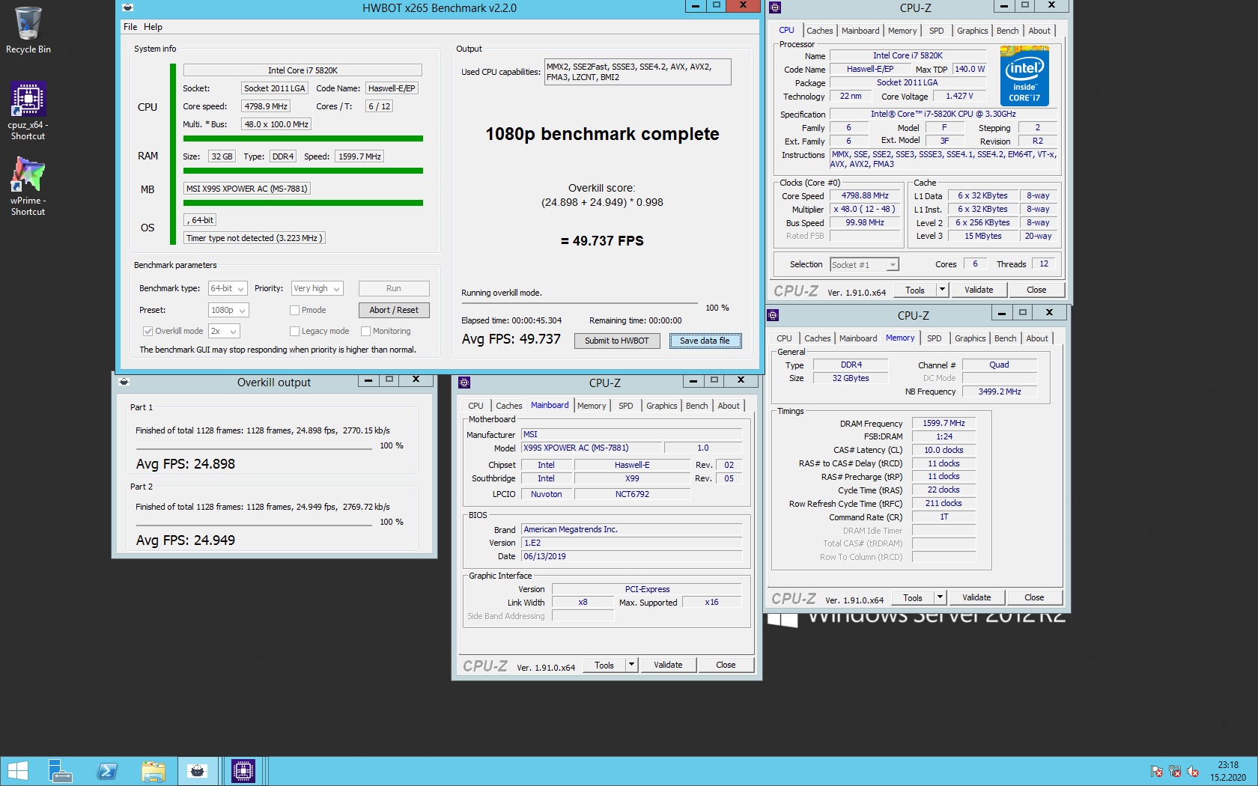1258x786 pixels.
Task: Expand Tools arrow in CPU-Z Memory window
Action: tap(939, 597)
